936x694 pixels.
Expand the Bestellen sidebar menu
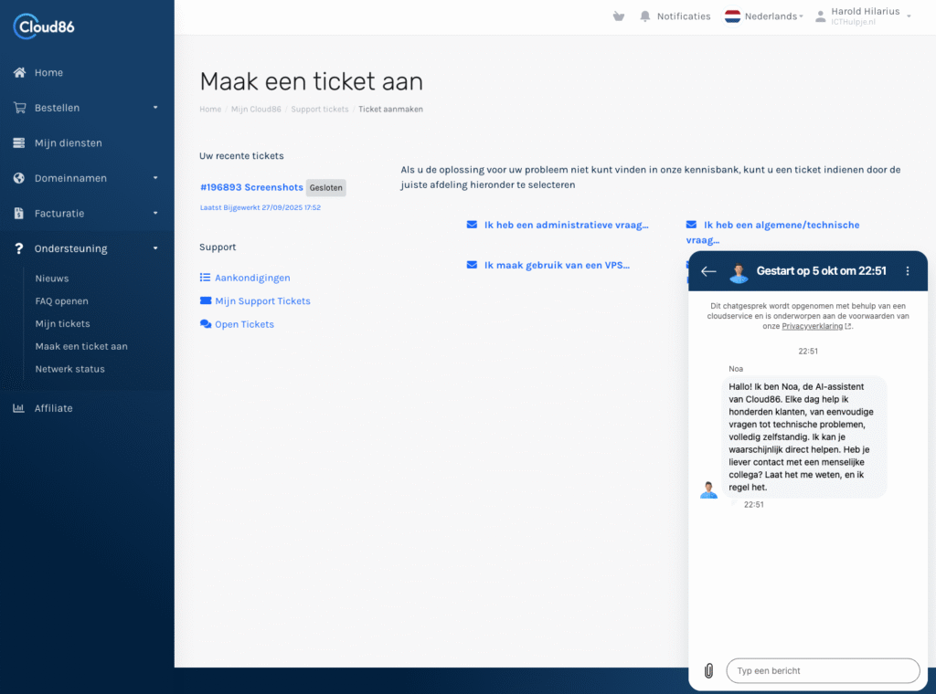[87, 108]
